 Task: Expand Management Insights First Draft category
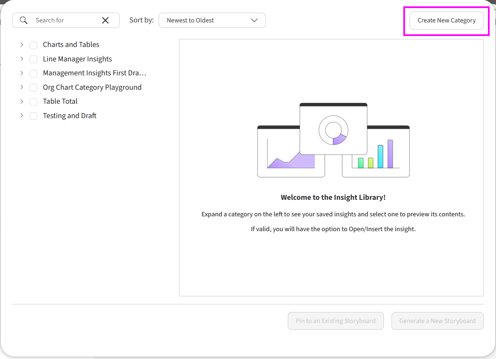pyautogui.click(x=22, y=73)
